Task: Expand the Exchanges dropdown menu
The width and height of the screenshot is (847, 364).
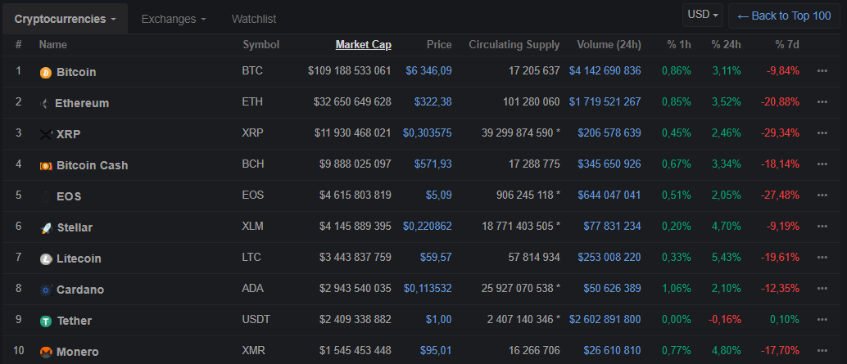Action: (x=173, y=18)
